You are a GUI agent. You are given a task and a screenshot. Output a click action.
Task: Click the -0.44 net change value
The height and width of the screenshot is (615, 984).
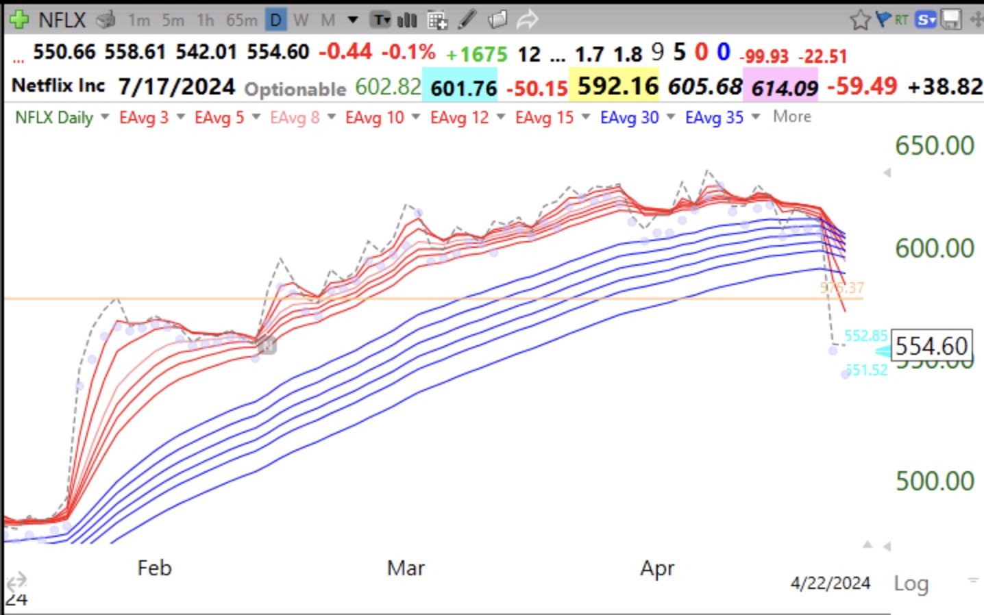pyautogui.click(x=345, y=51)
